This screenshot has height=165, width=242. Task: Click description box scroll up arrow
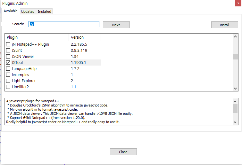click(x=235, y=101)
